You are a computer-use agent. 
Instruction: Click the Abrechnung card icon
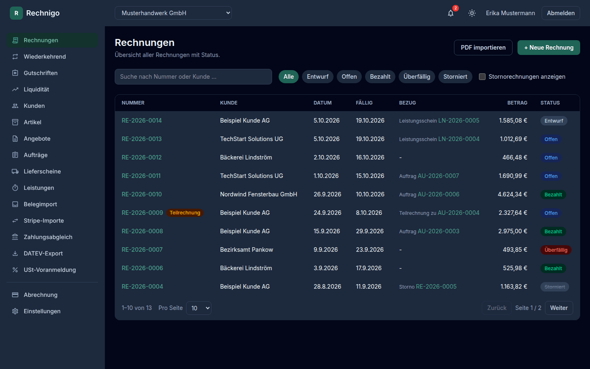pyautogui.click(x=15, y=295)
